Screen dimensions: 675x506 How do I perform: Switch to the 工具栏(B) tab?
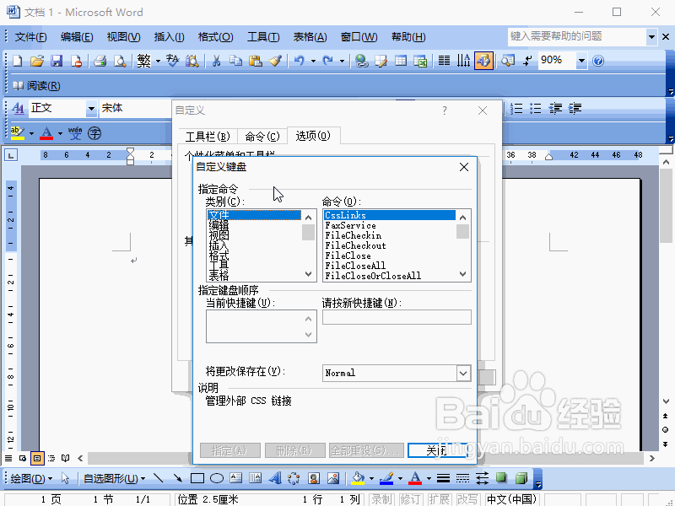[208, 137]
